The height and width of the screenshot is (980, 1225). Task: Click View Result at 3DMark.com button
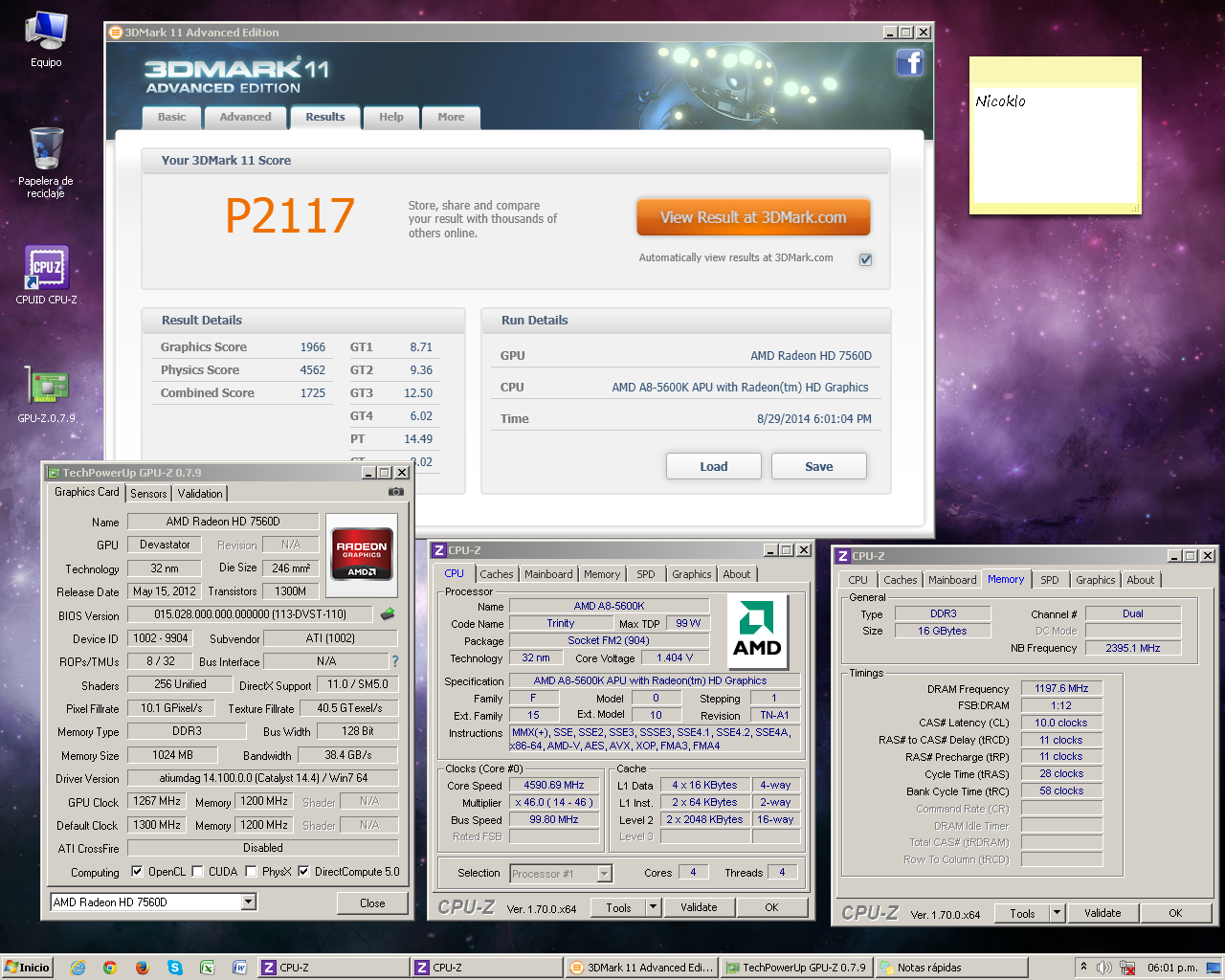pos(753,217)
